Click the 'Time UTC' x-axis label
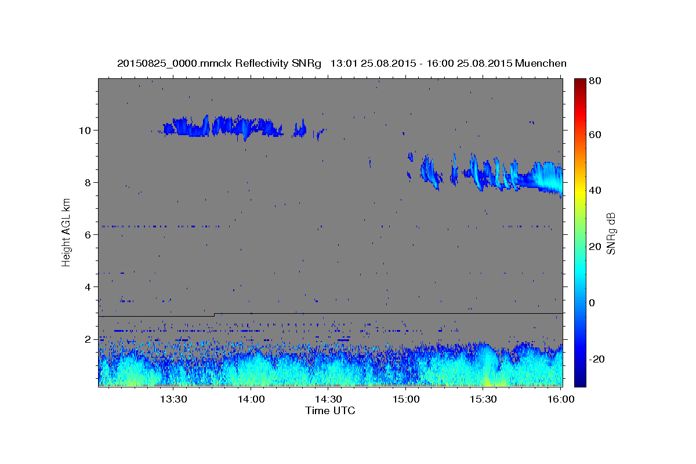Screen dimensions: 696x464 (330, 411)
